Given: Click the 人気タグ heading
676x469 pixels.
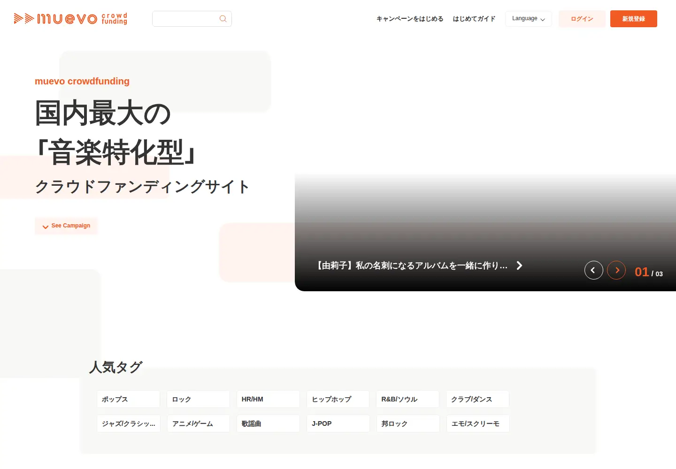Looking at the screenshot, I should tap(115, 367).
